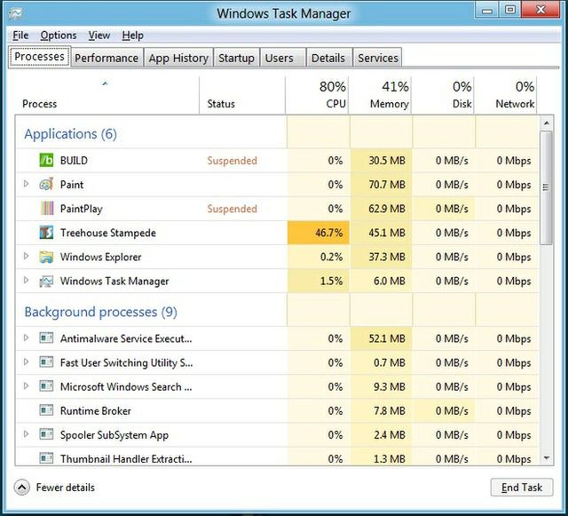Open the Services tab
Viewport: 568px width, 516px height.
(x=378, y=58)
